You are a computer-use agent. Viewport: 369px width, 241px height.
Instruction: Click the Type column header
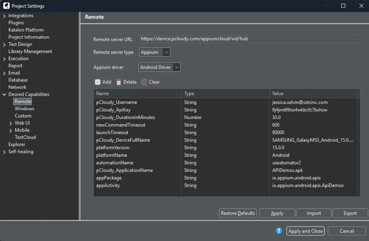click(225, 93)
